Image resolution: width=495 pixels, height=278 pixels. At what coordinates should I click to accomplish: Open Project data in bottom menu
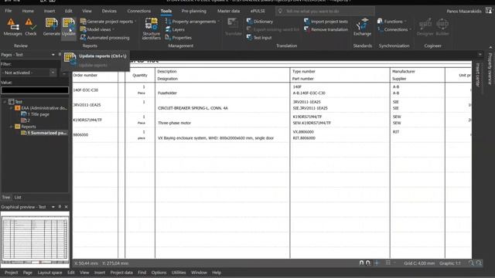coord(121,273)
